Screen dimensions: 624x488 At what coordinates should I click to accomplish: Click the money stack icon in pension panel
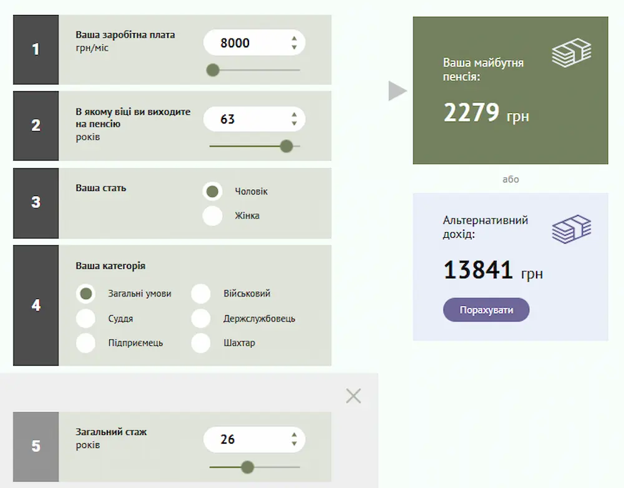click(571, 52)
